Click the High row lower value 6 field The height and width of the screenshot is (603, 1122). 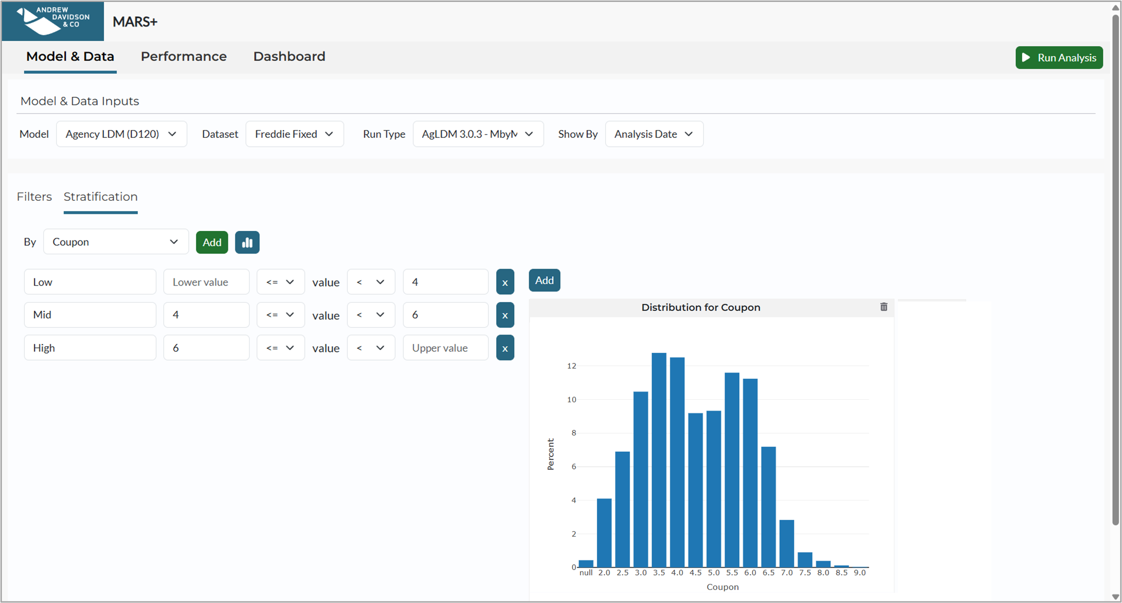click(x=207, y=348)
